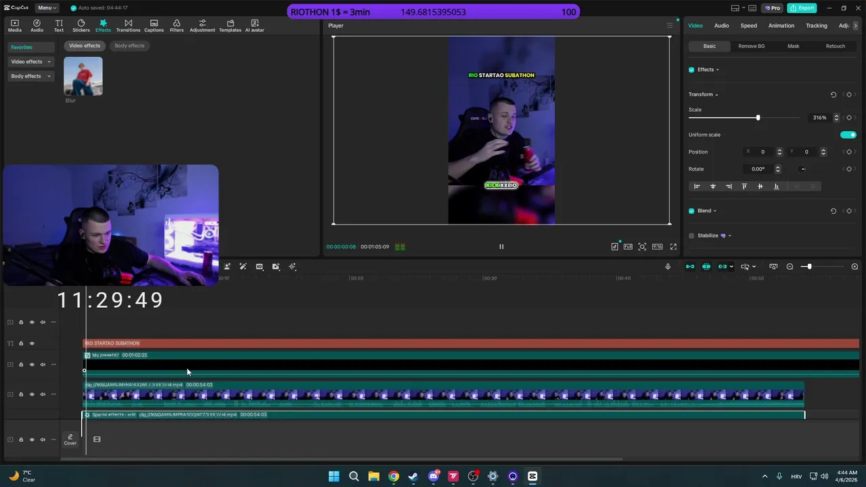This screenshot has height=487, width=866.
Task: Click the zoom in timeline icon
Action: pyautogui.click(x=854, y=266)
